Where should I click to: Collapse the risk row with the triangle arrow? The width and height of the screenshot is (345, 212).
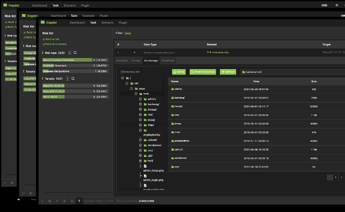coord(134,53)
